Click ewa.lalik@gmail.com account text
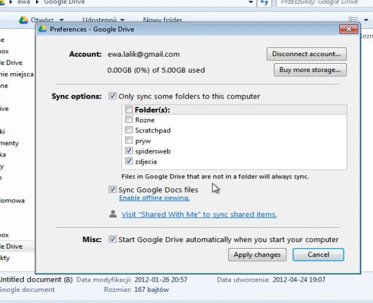 tap(143, 54)
